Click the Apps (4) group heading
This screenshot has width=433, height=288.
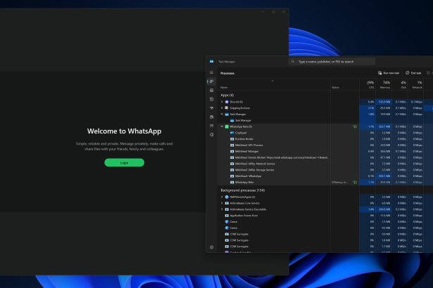click(227, 95)
